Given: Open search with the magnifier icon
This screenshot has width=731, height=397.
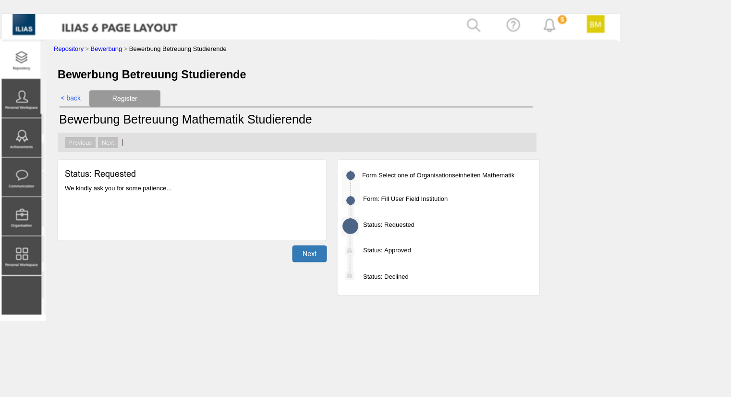Looking at the screenshot, I should pos(473,25).
